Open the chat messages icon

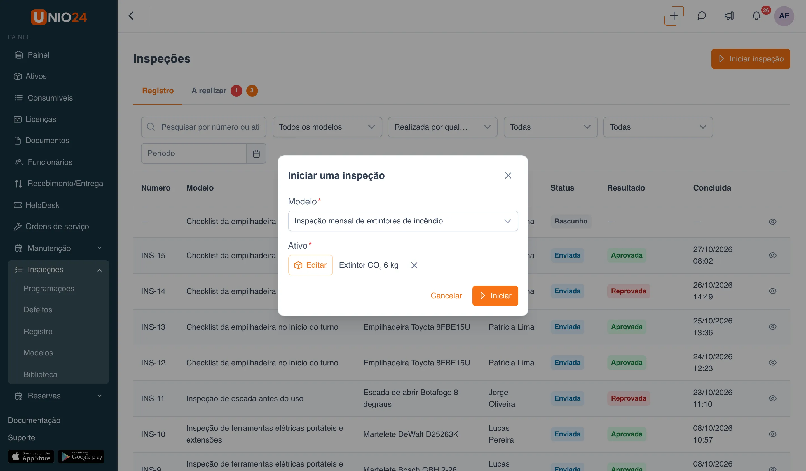(701, 16)
